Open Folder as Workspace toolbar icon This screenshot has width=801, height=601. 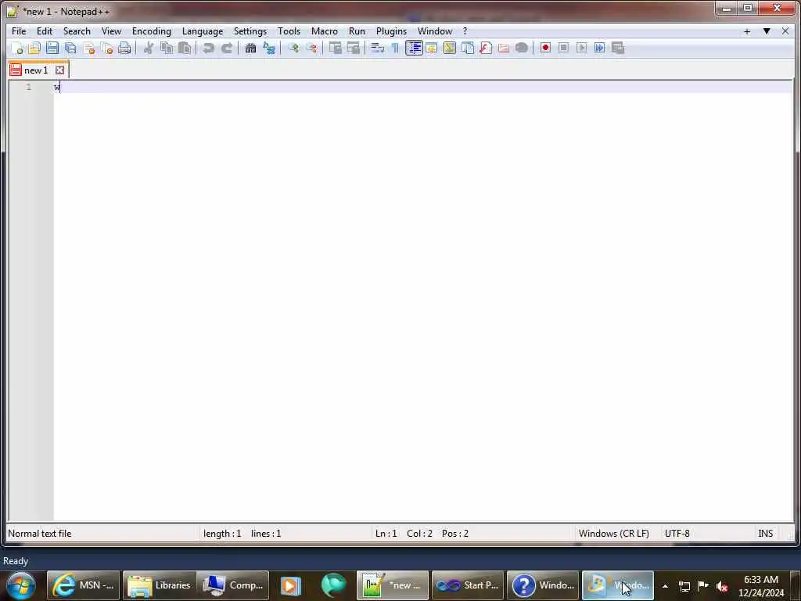click(504, 48)
